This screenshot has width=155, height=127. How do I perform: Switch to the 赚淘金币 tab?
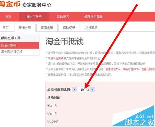(25, 28)
